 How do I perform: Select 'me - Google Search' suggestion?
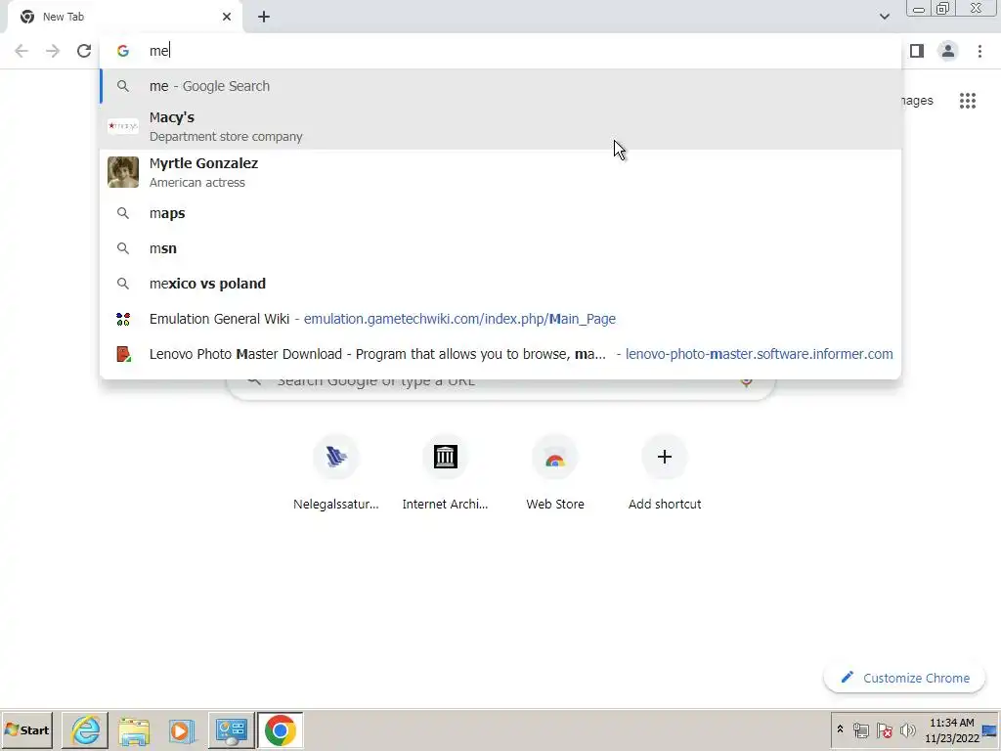tap(500, 86)
